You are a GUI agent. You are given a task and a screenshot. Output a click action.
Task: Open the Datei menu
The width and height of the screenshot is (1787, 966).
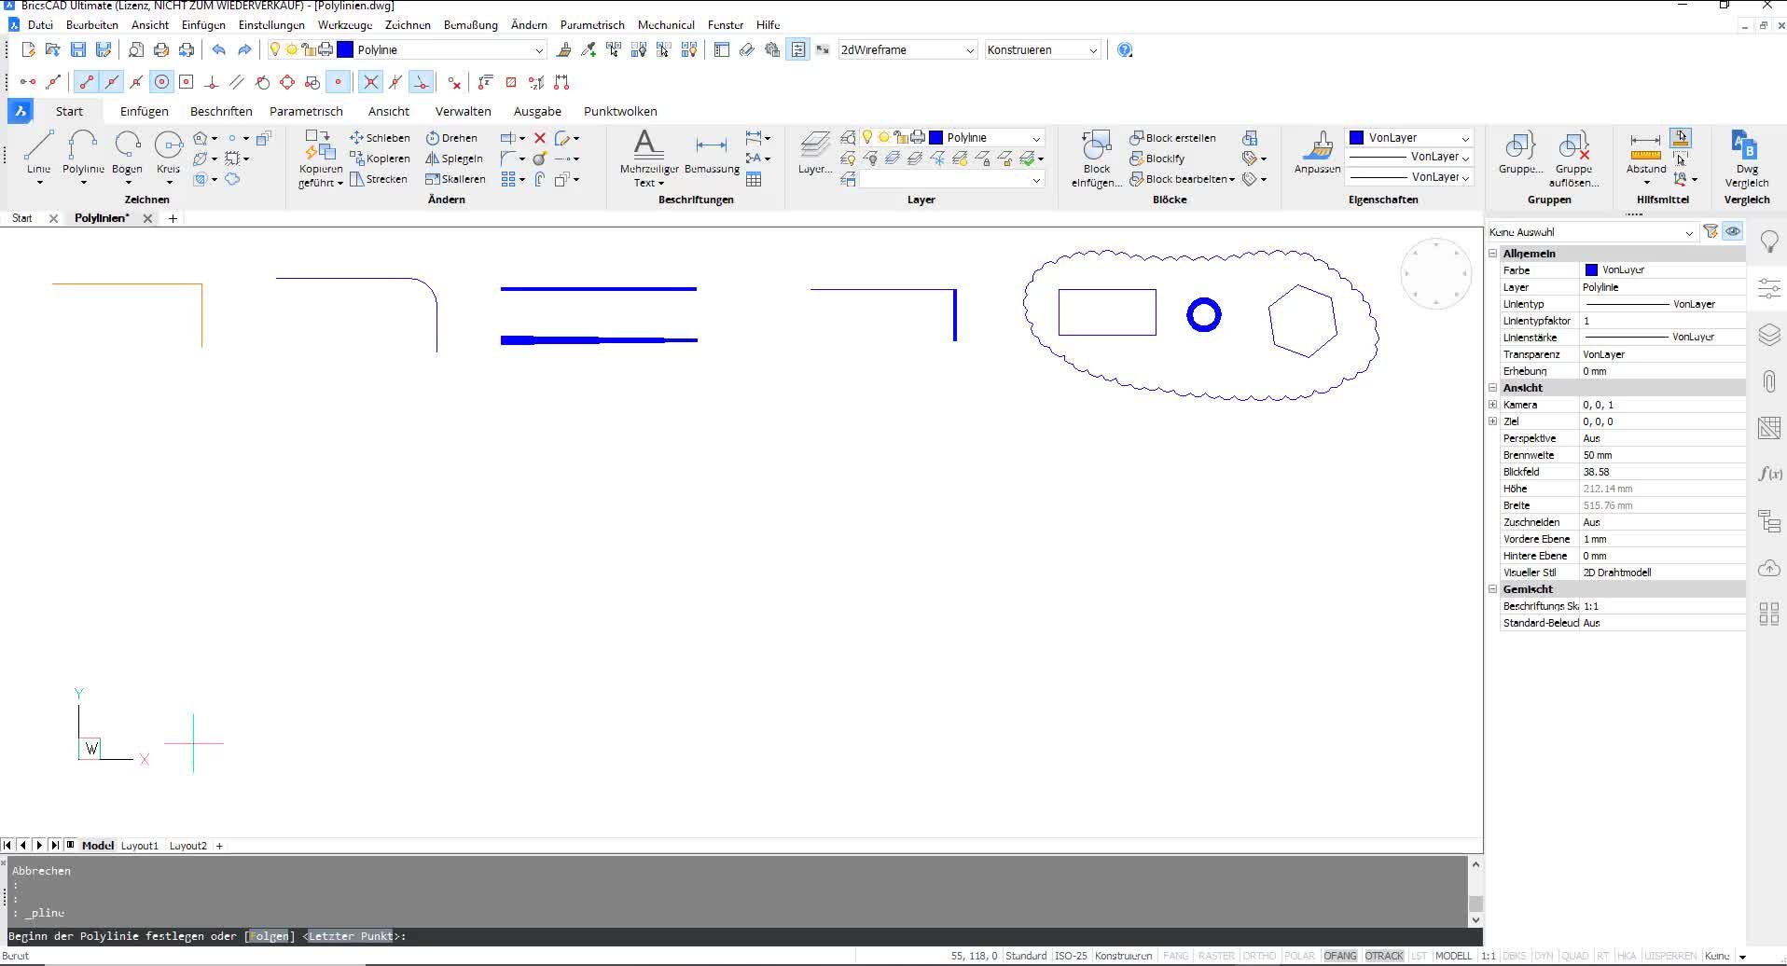point(40,25)
